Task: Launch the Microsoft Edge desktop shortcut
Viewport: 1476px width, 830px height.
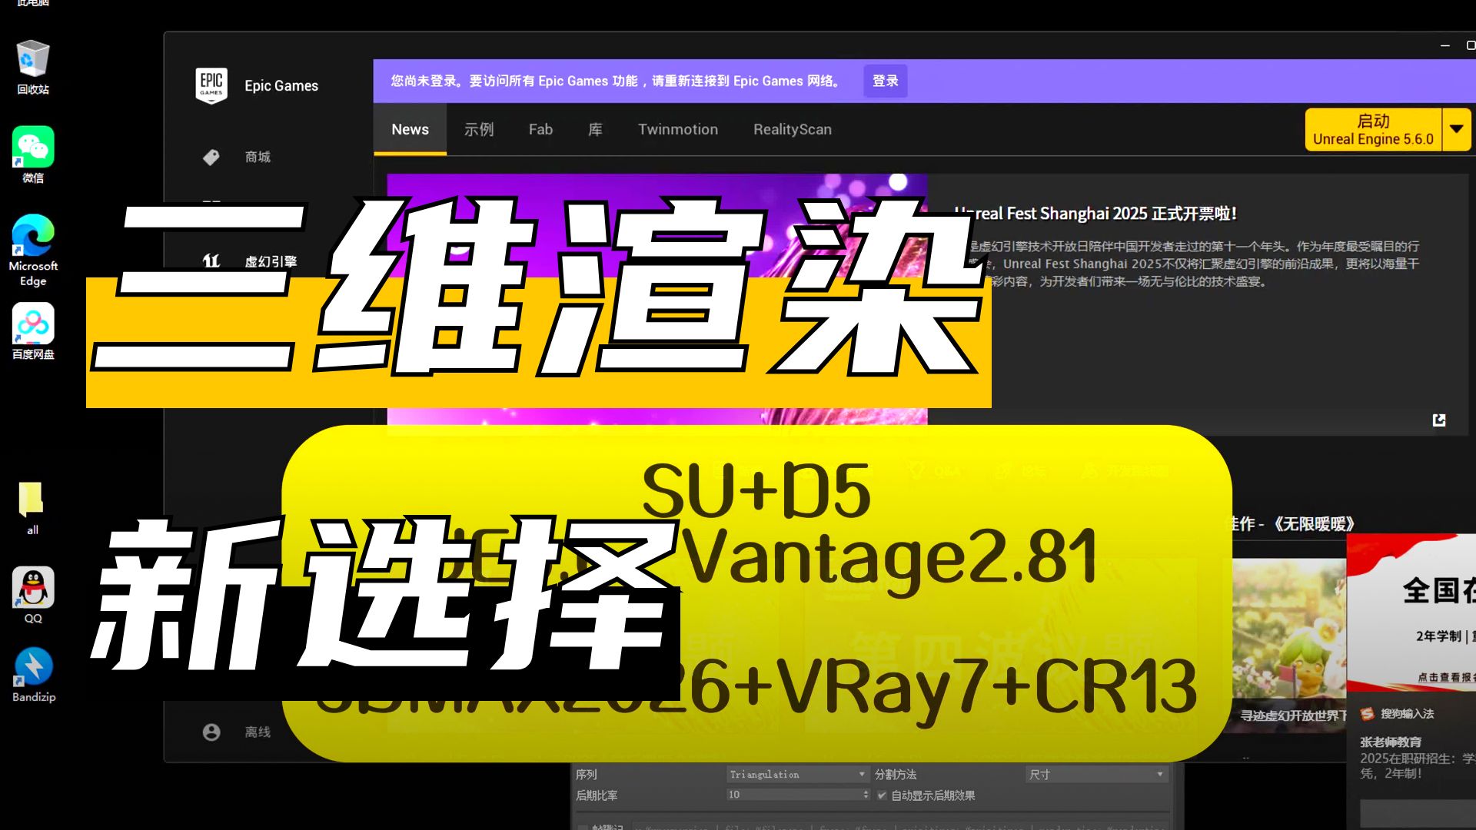Action: tap(32, 251)
